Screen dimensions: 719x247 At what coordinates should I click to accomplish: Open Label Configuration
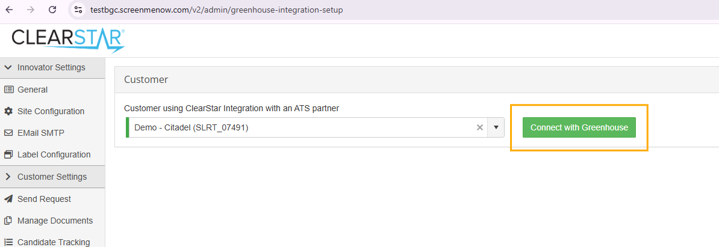click(54, 154)
